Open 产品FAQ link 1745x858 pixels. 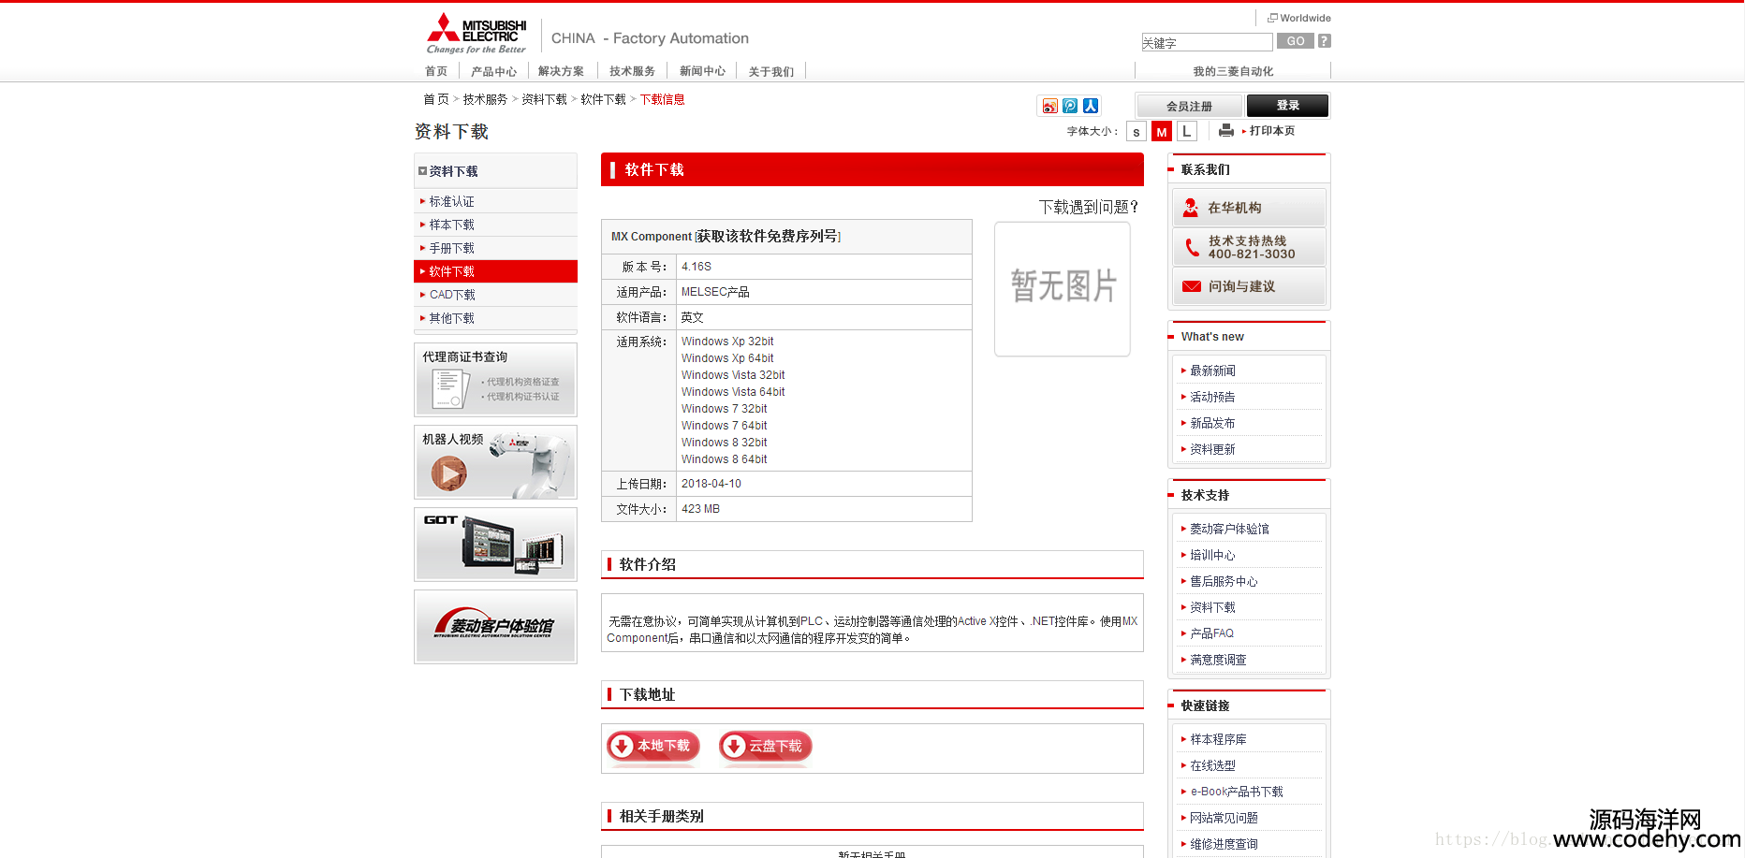(1211, 633)
